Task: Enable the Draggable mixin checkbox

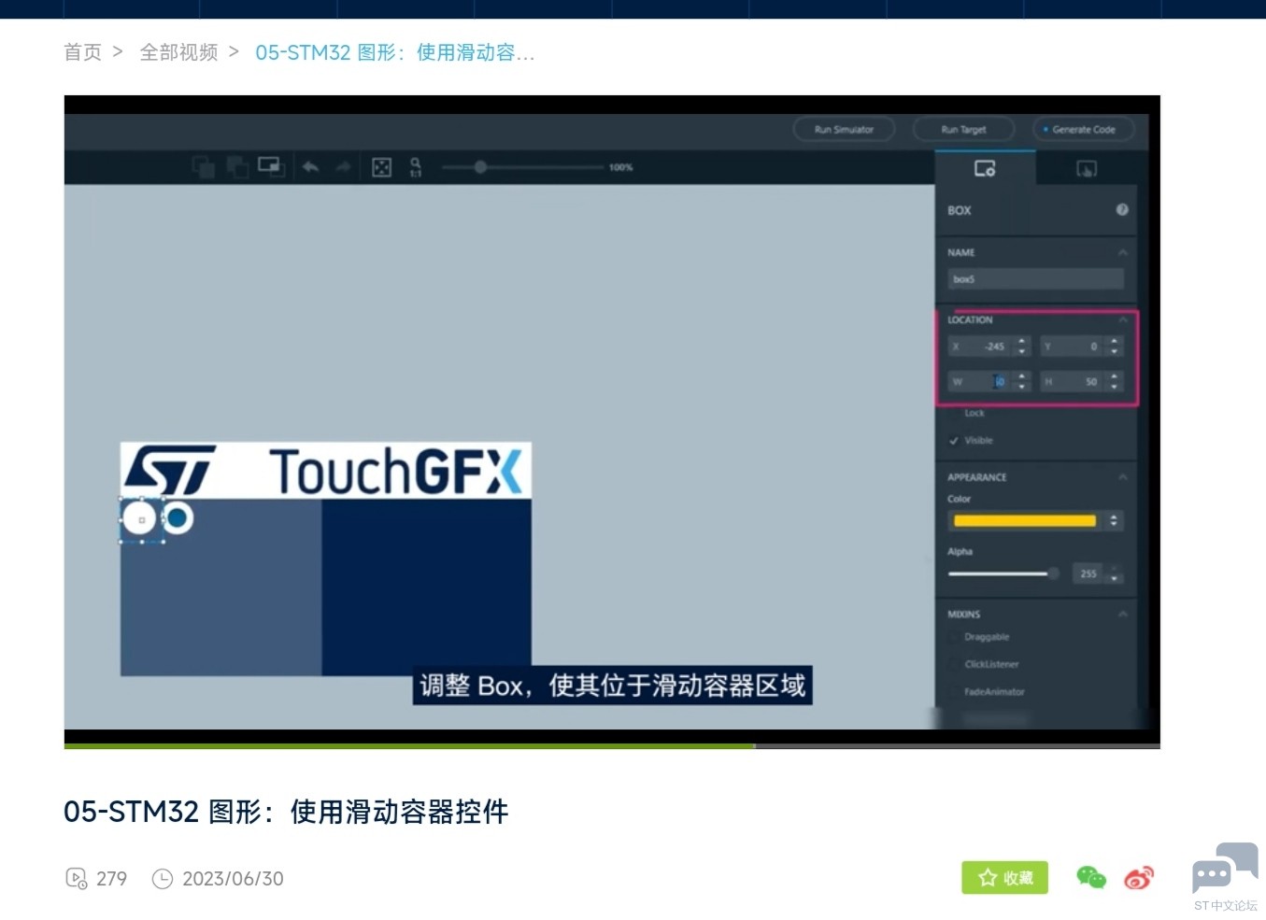Action: click(x=954, y=637)
